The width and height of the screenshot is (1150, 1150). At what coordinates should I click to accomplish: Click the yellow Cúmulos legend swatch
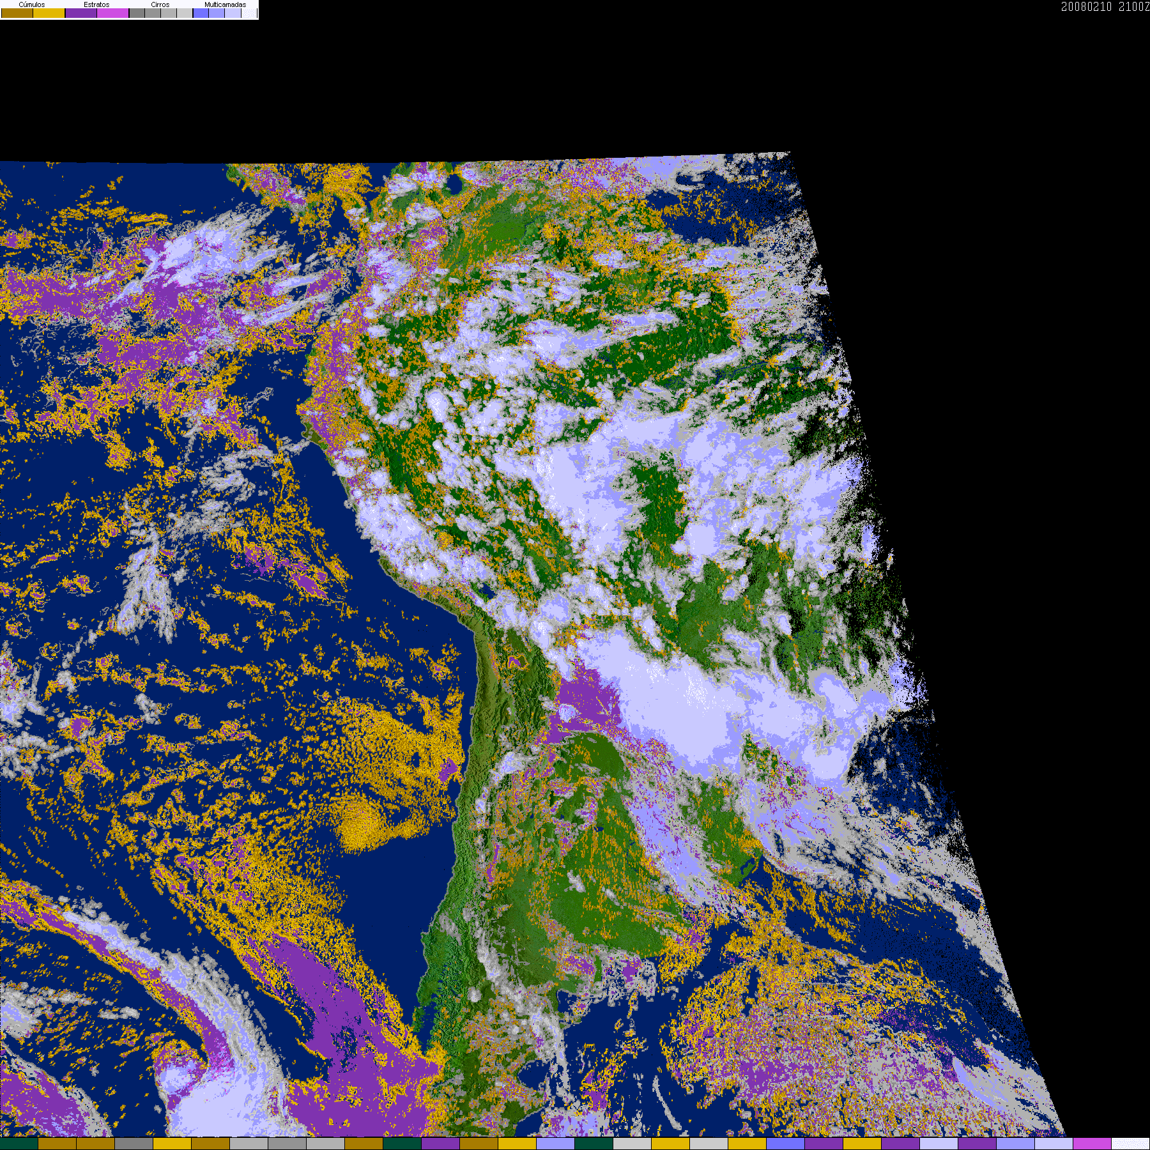tap(49, 13)
